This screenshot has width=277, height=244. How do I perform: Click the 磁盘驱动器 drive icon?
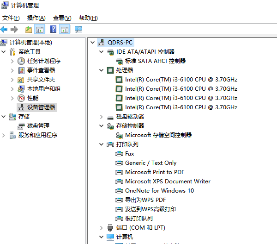click(110, 118)
